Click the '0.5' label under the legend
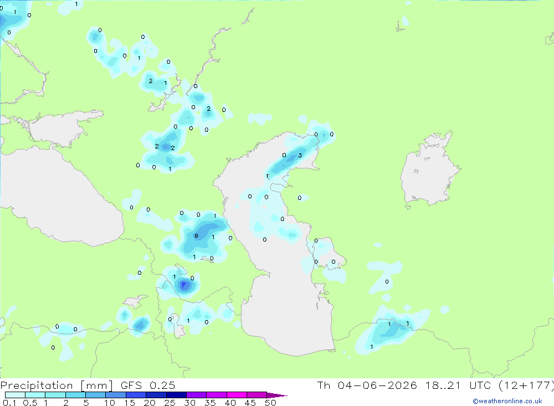 click(x=30, y=403)
